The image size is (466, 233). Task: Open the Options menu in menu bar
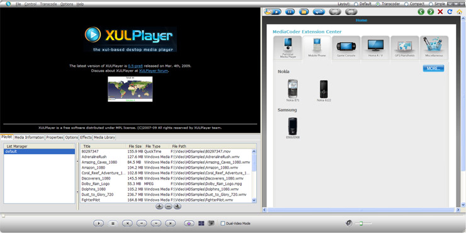pyautogui.click(x=67, y=4)
